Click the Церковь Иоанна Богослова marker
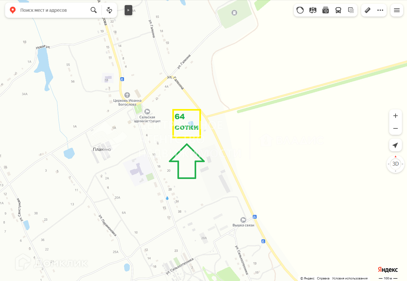 [x=127, y=95]
